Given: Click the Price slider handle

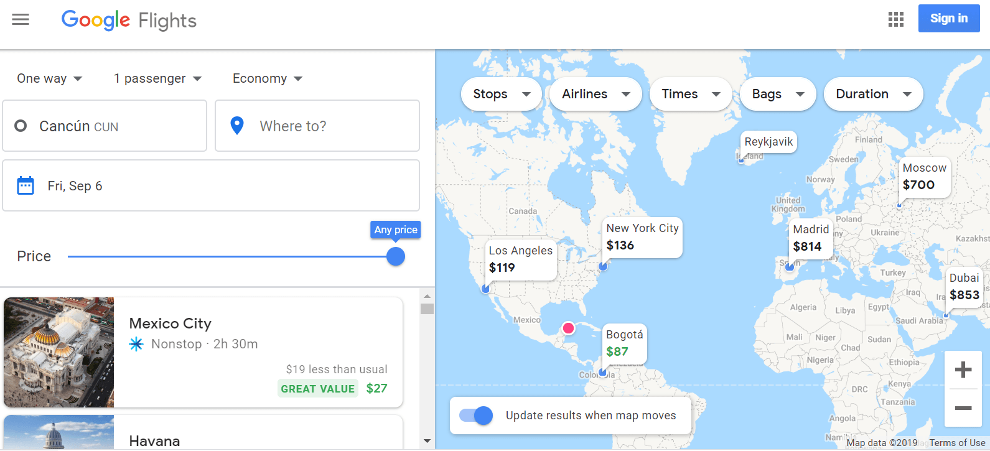Looking at the screenshot, I should tap(396, 256).
